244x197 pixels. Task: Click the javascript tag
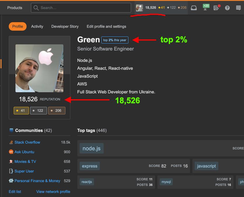(x=206, y=166)
